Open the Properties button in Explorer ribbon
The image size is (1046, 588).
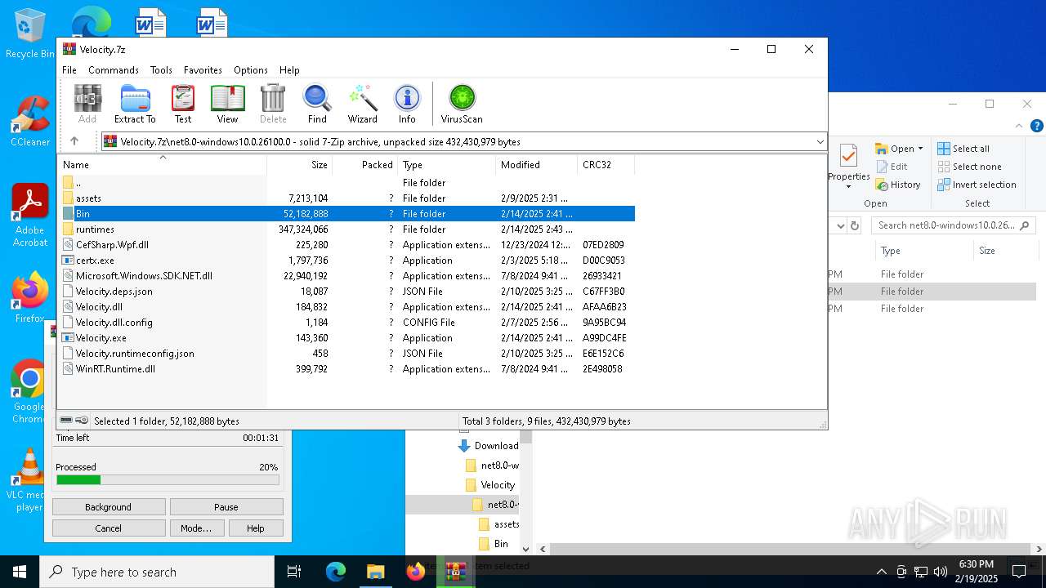coord(849,164)
